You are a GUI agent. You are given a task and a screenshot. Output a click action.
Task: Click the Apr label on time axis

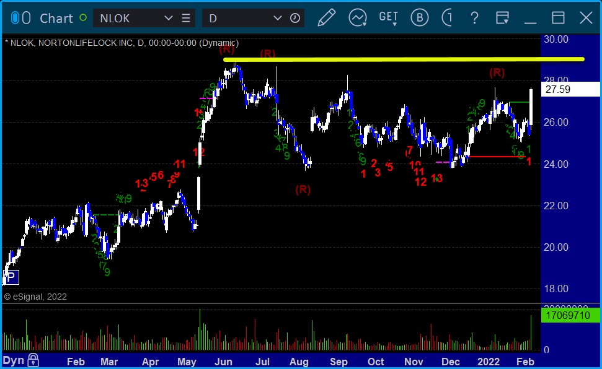150,362
